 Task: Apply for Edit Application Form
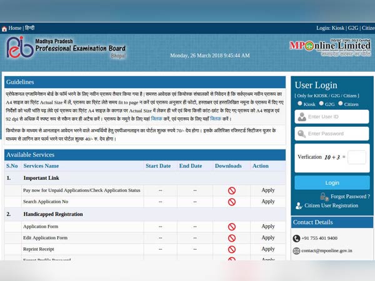pos(268,238)
